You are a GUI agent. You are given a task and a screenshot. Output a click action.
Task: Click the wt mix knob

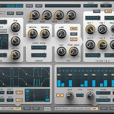(16, 55)
